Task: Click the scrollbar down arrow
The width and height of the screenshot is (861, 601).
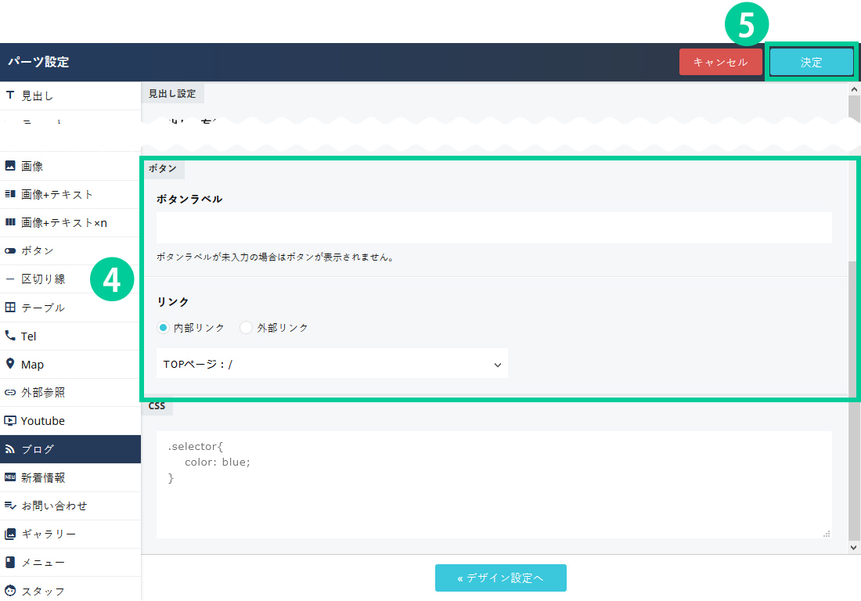Action: pyautogui.click(x=854, y=548)
